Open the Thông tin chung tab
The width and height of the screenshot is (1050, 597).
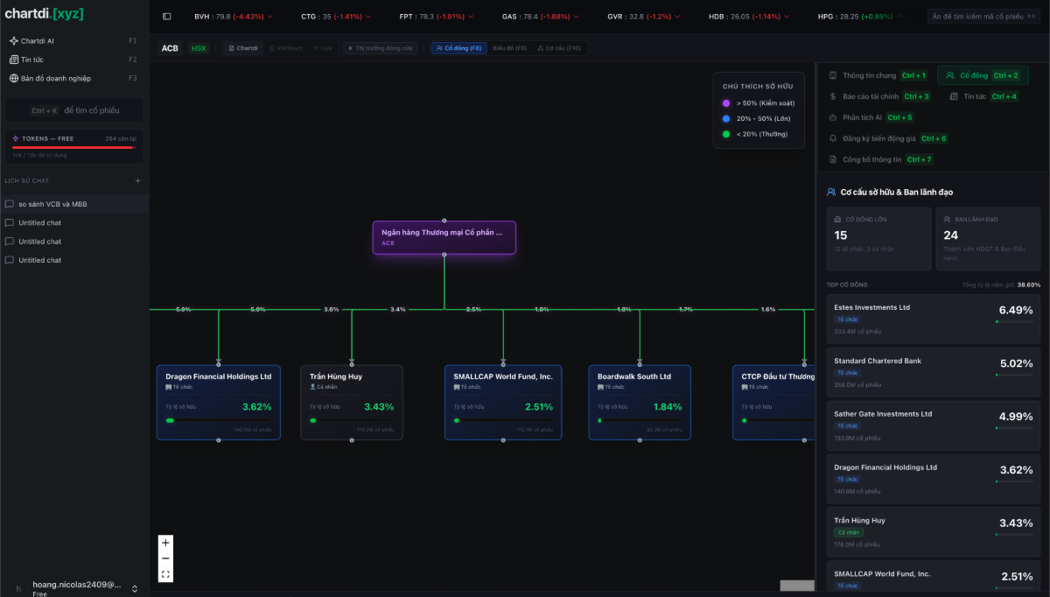(878, 75)
